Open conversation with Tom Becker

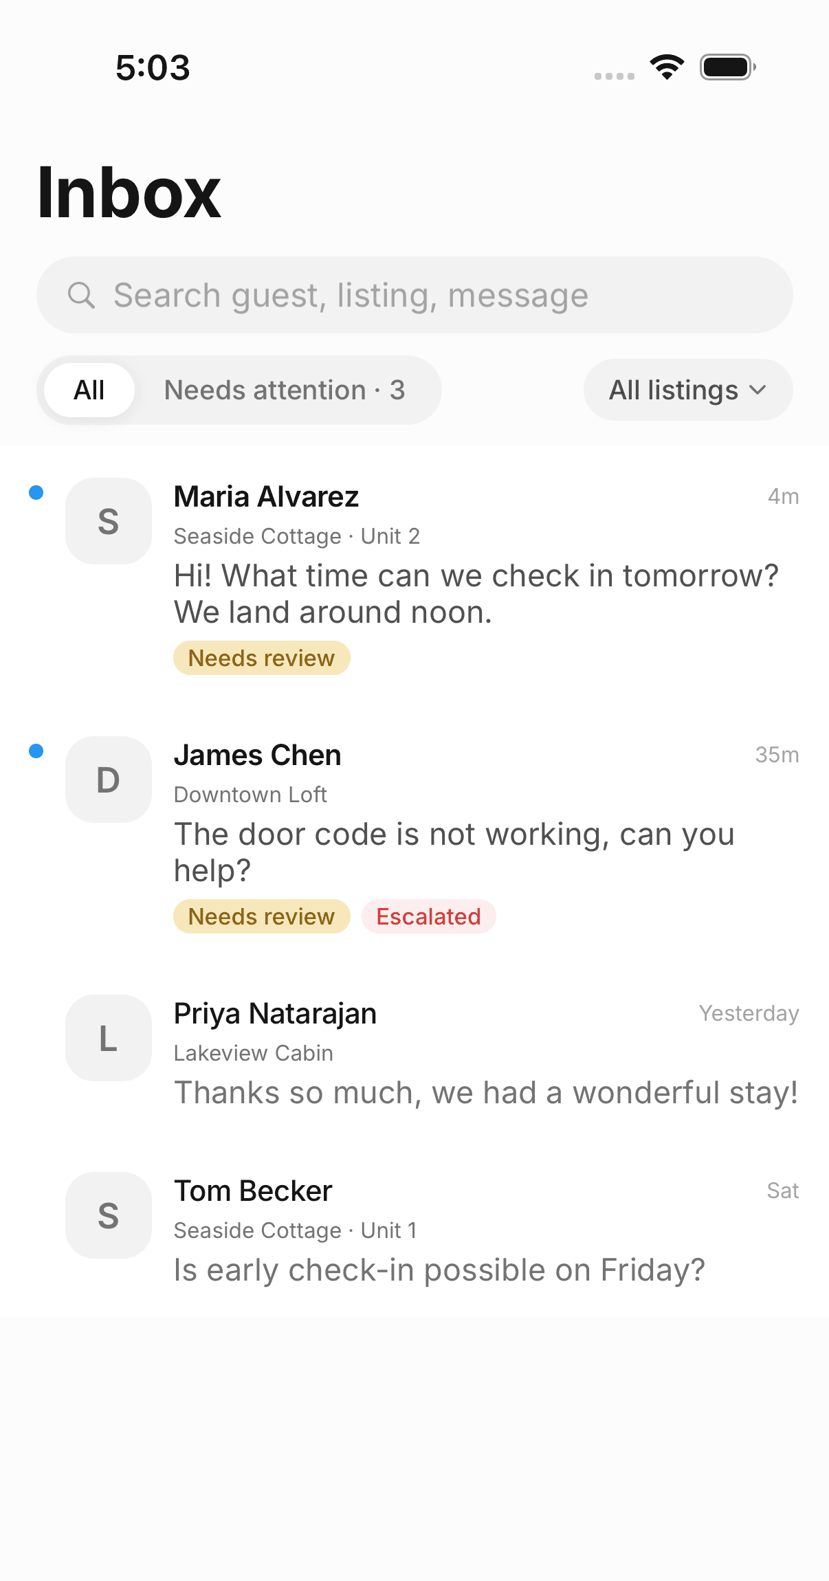click(414, 1229)
